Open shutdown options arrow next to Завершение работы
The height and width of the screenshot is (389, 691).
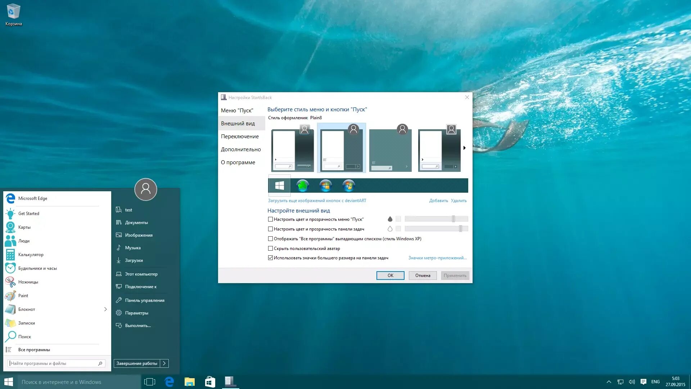pyautogui.click(x=164, y=363)
